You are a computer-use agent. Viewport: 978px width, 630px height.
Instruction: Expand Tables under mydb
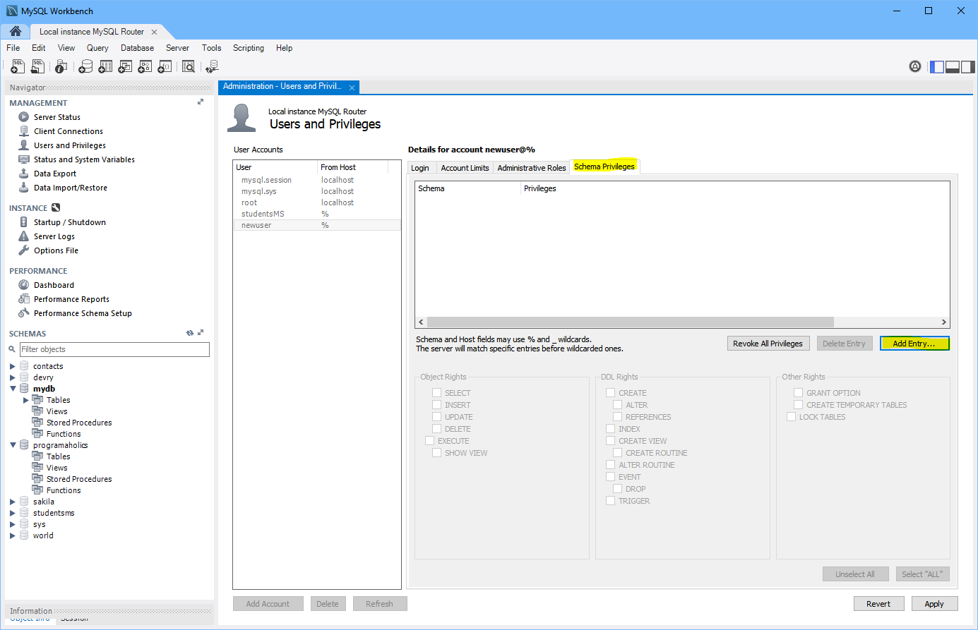coord(26,400)
